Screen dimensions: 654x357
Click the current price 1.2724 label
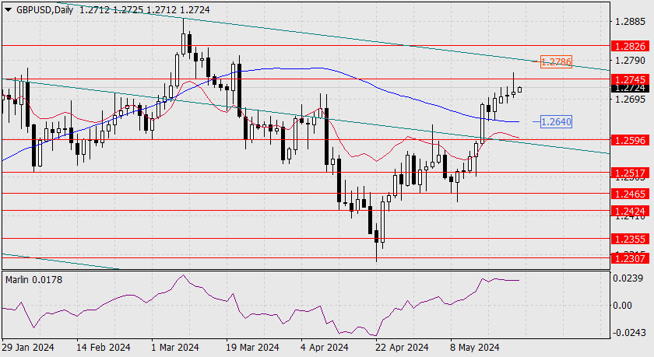630,89
